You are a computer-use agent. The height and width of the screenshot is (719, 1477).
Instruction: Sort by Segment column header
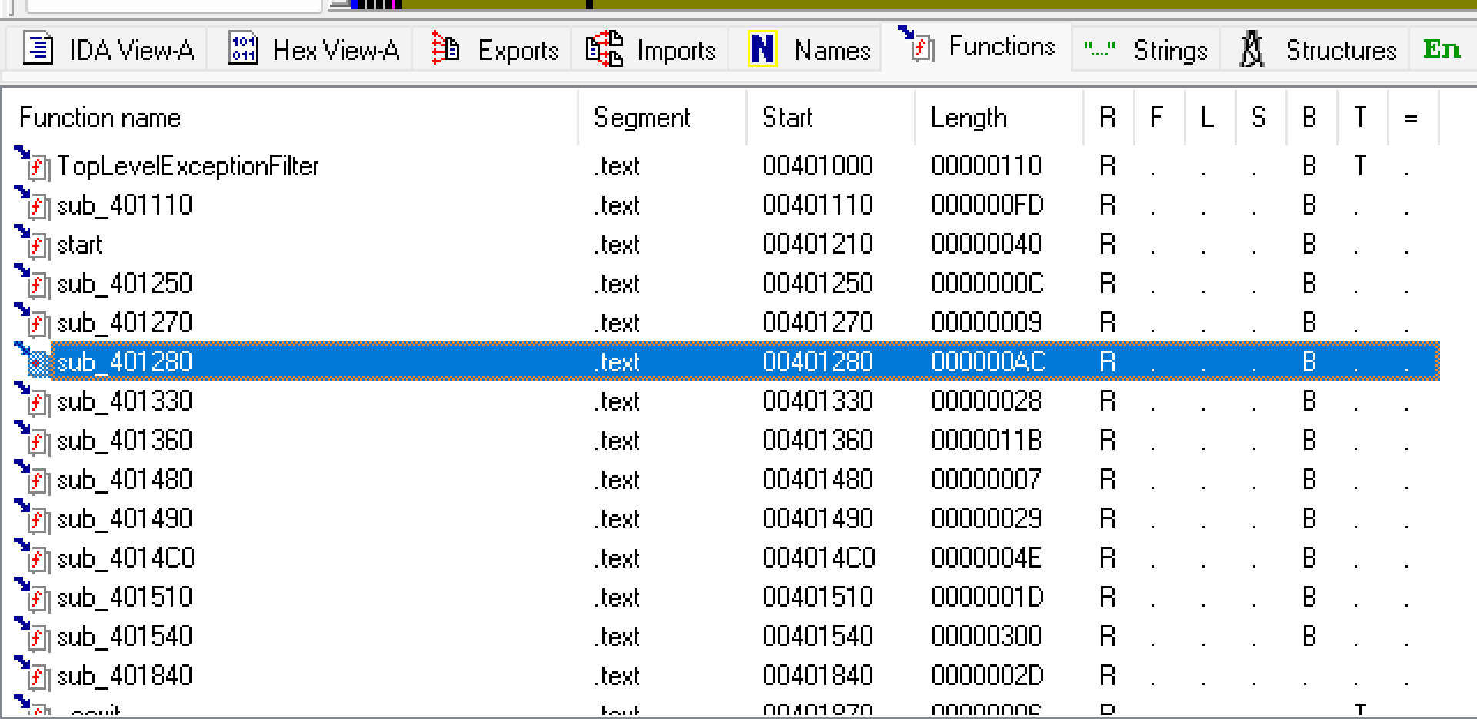click(x=662, y=118)
